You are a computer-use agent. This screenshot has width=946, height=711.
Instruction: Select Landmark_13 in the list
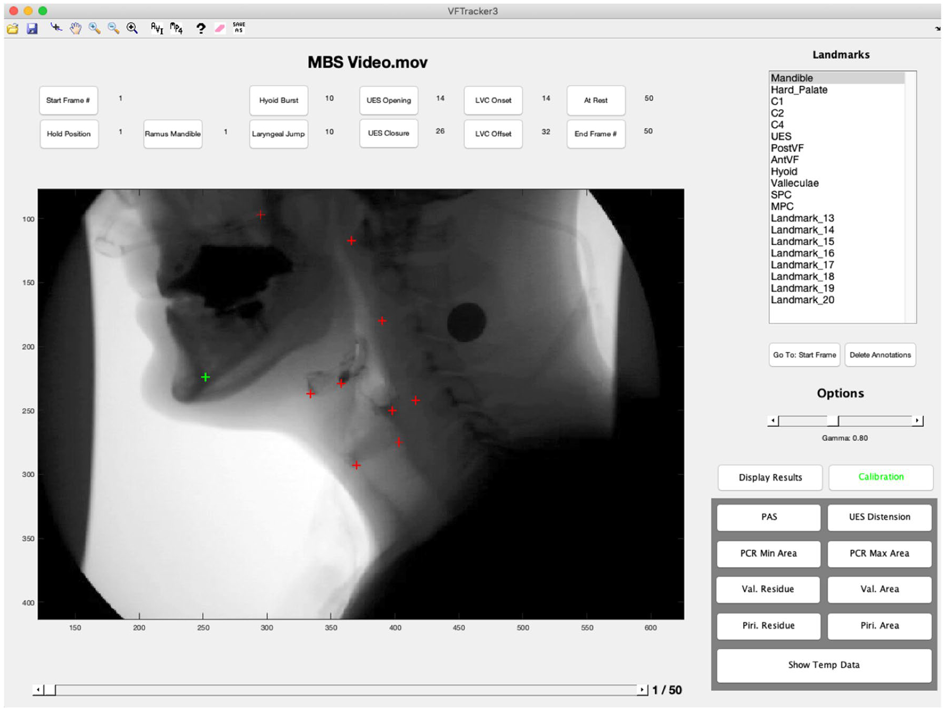[x=837, y=218]
